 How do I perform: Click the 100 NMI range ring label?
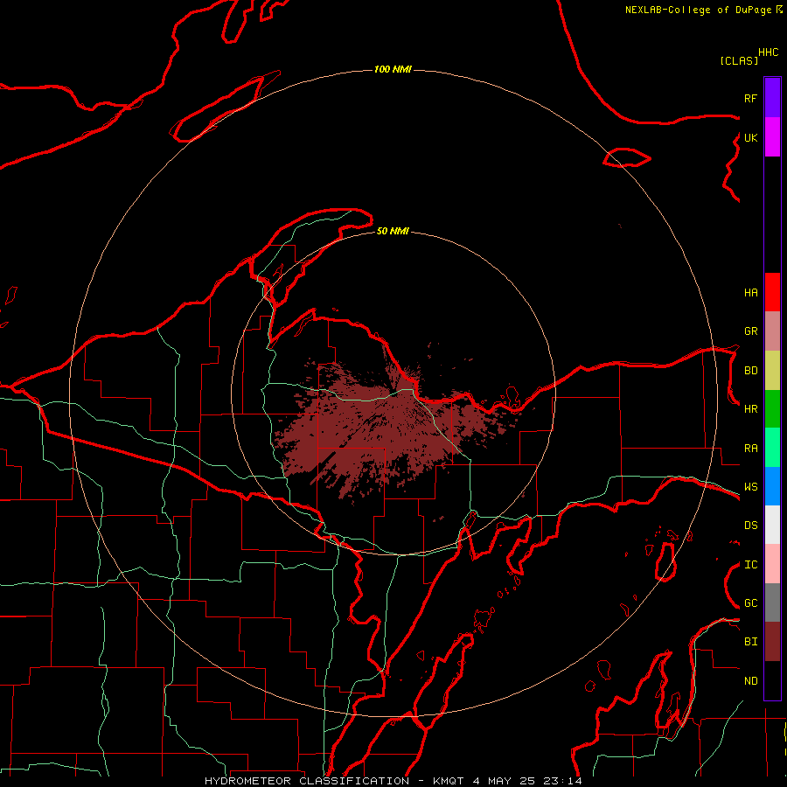coord(393,69)
